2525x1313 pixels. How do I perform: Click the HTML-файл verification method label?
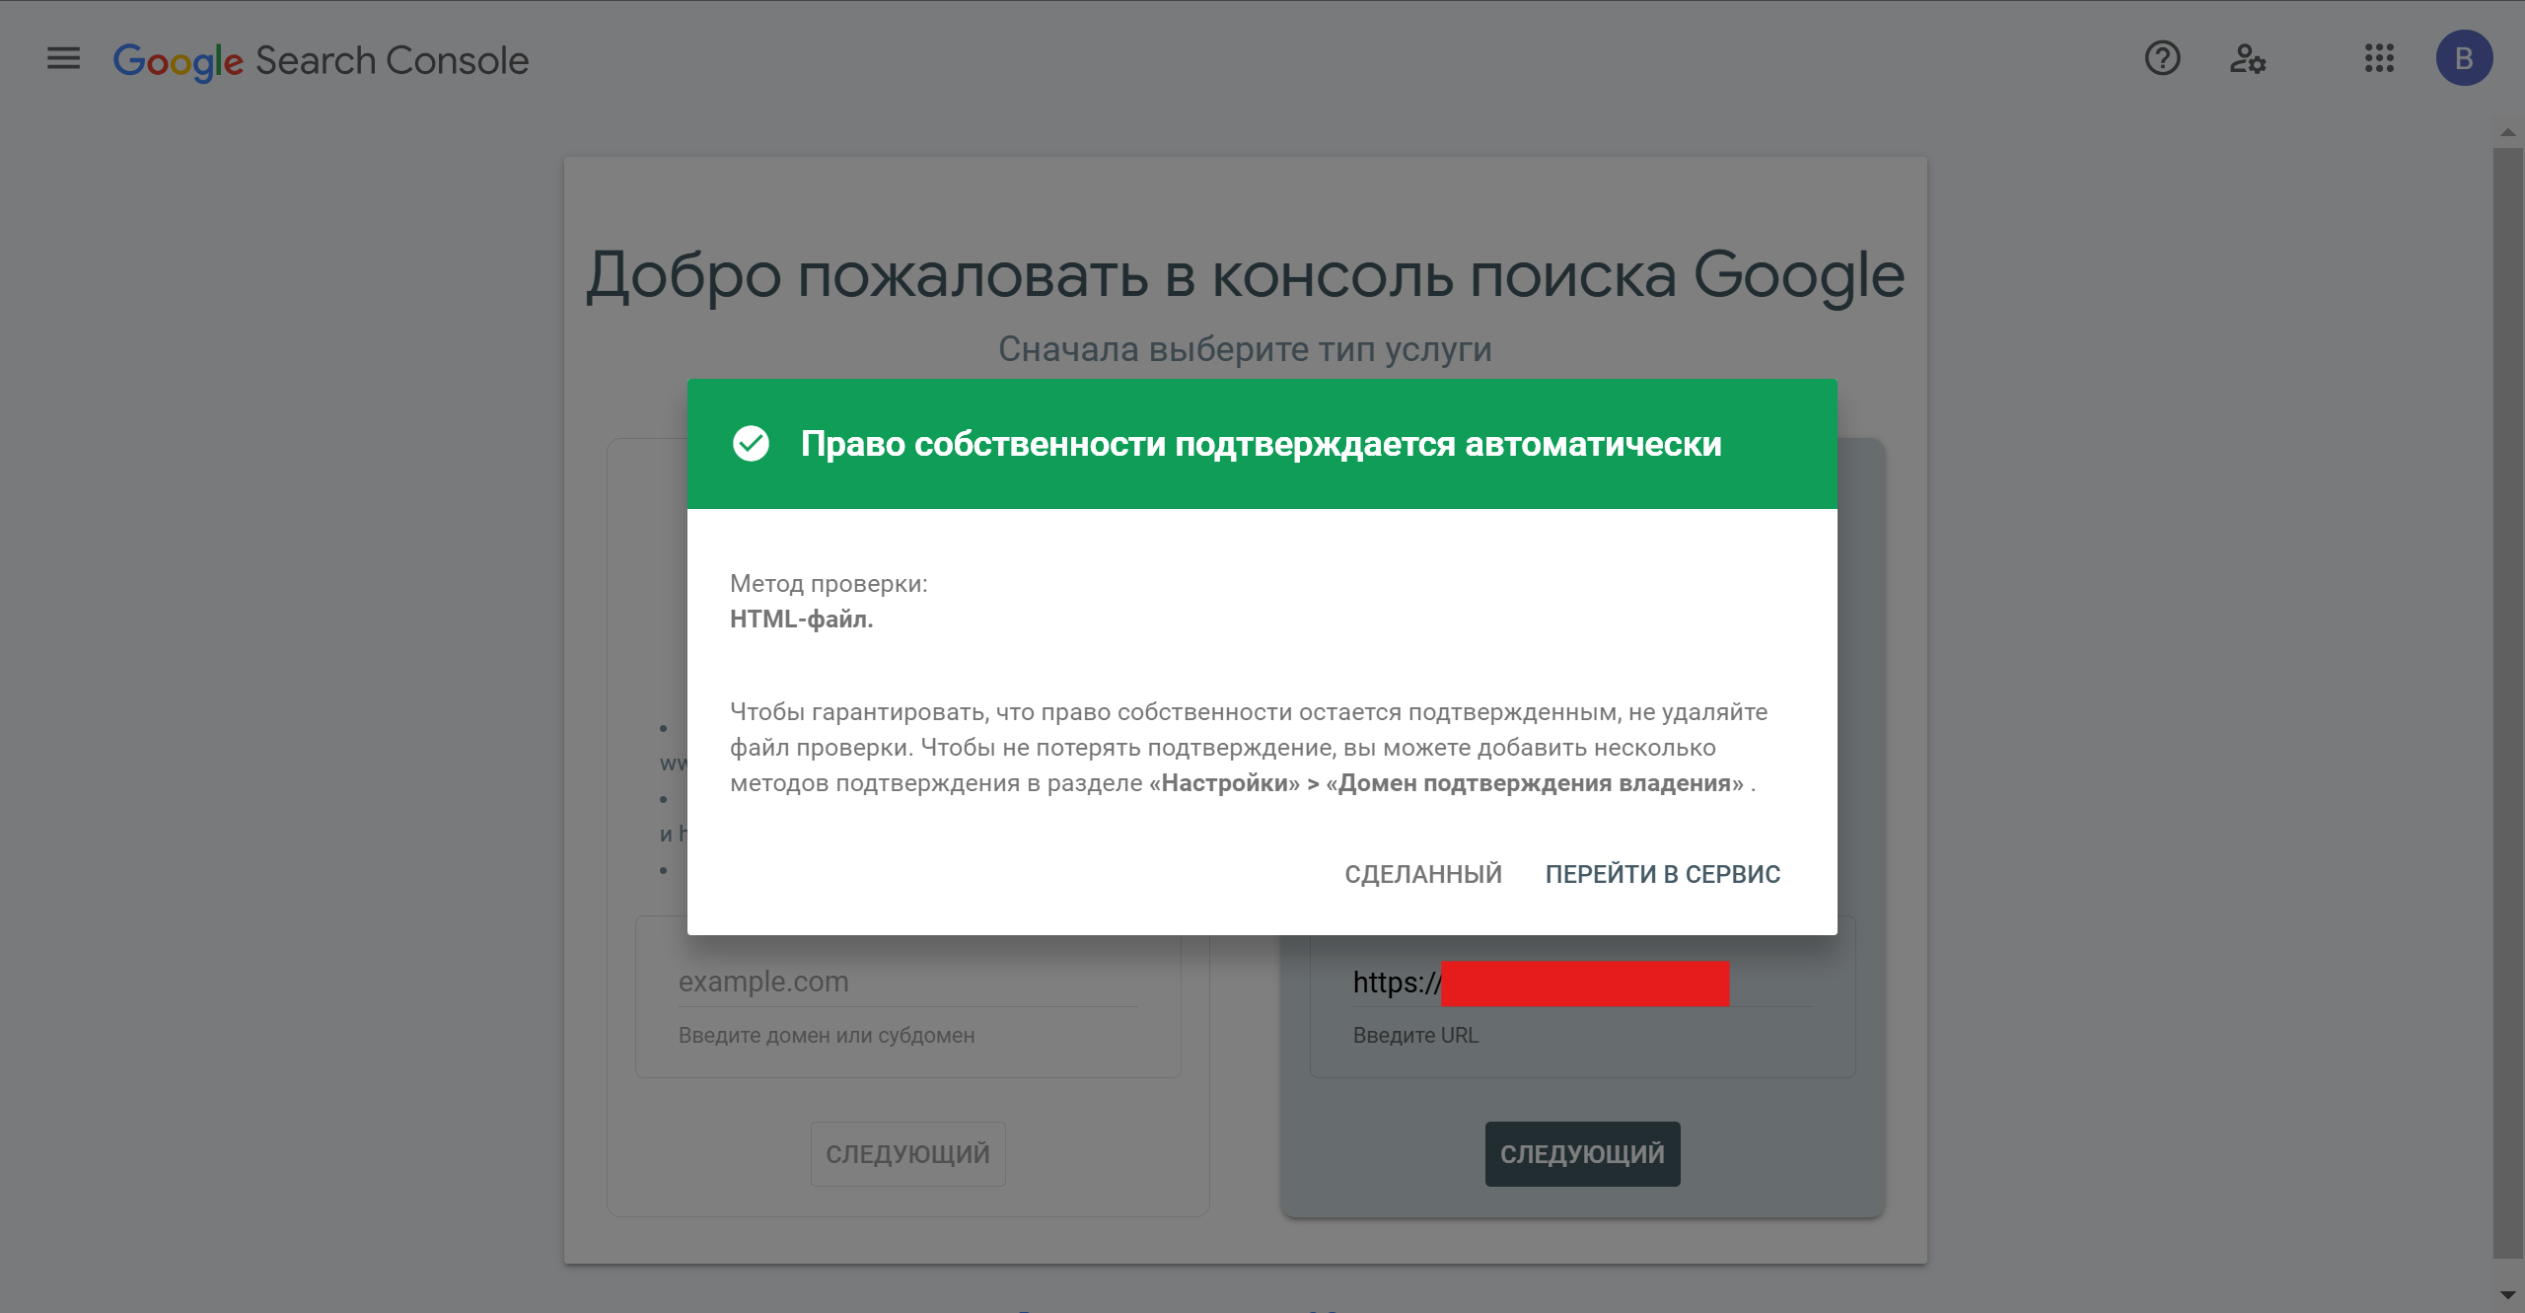click(801, 620)
